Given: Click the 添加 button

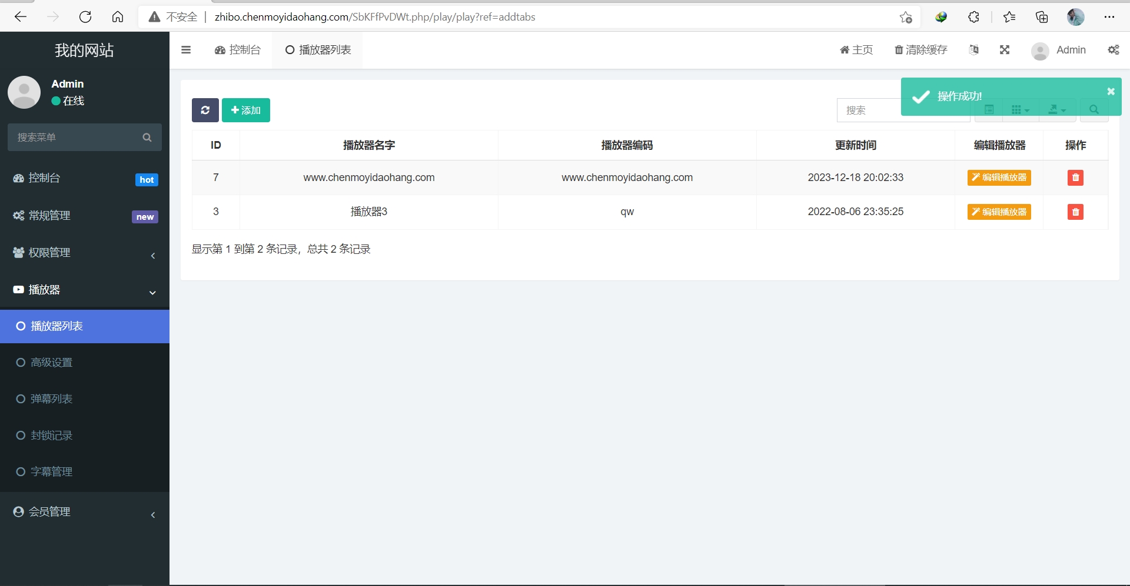Looking at the screenshot, I should (246, 110).
